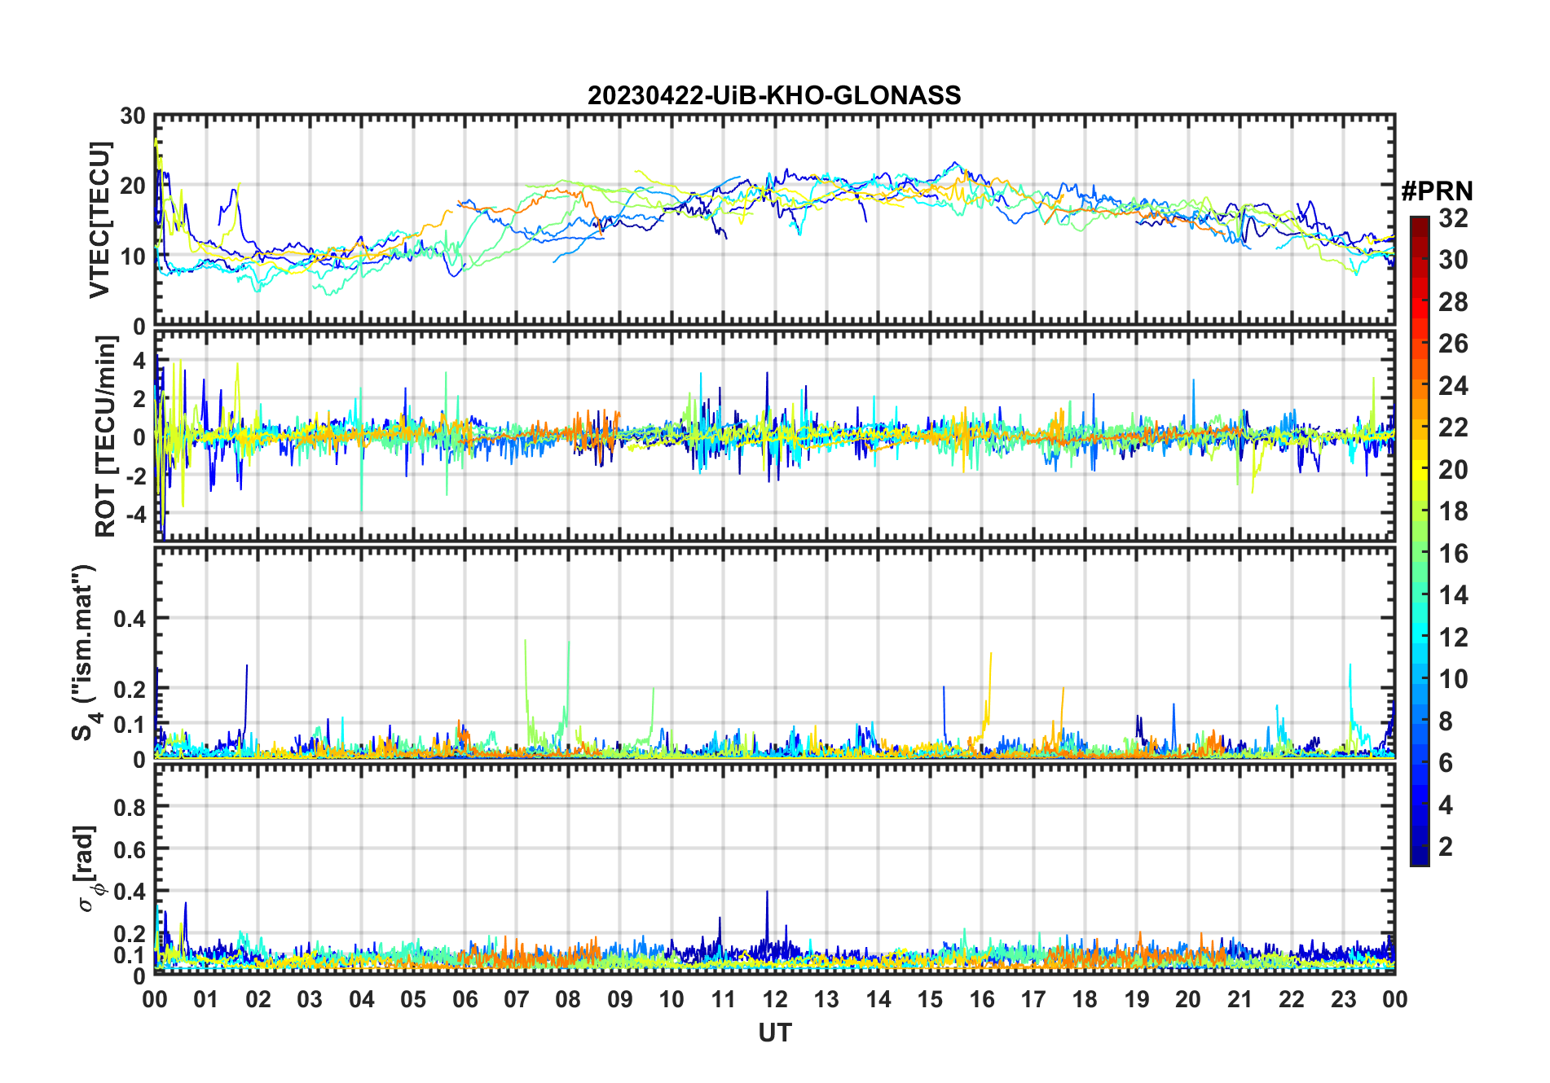The image size is (1550, 1083).
Task: Click colorbar tick label 32
Action: (1454, 218)
